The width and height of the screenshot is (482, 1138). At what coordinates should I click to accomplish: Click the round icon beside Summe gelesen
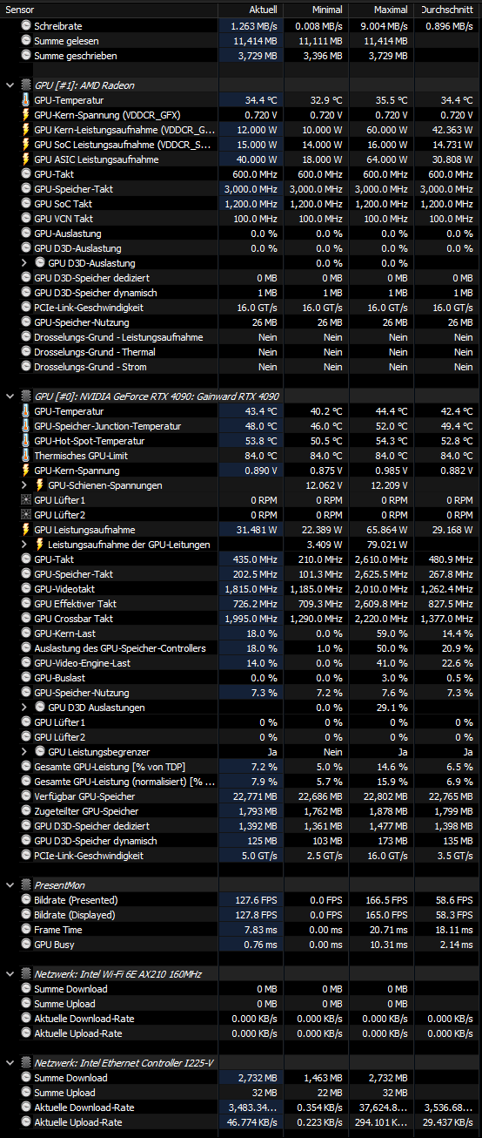pyautogui.click(x=25, y=41)
